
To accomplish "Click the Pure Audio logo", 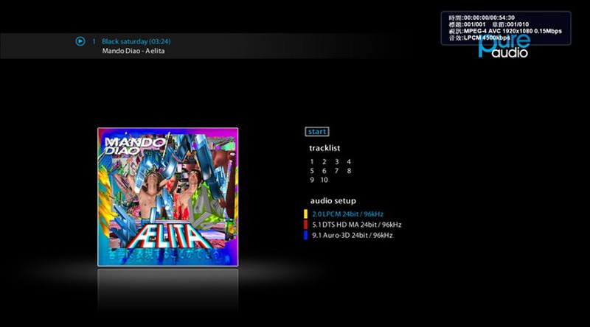I will tap(505, 46).
